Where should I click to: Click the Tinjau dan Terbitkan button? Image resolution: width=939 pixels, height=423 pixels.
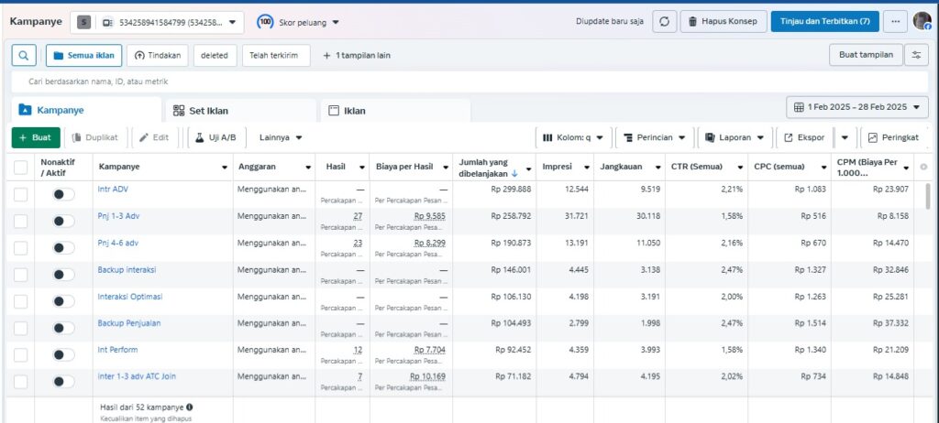coord(825,21)
